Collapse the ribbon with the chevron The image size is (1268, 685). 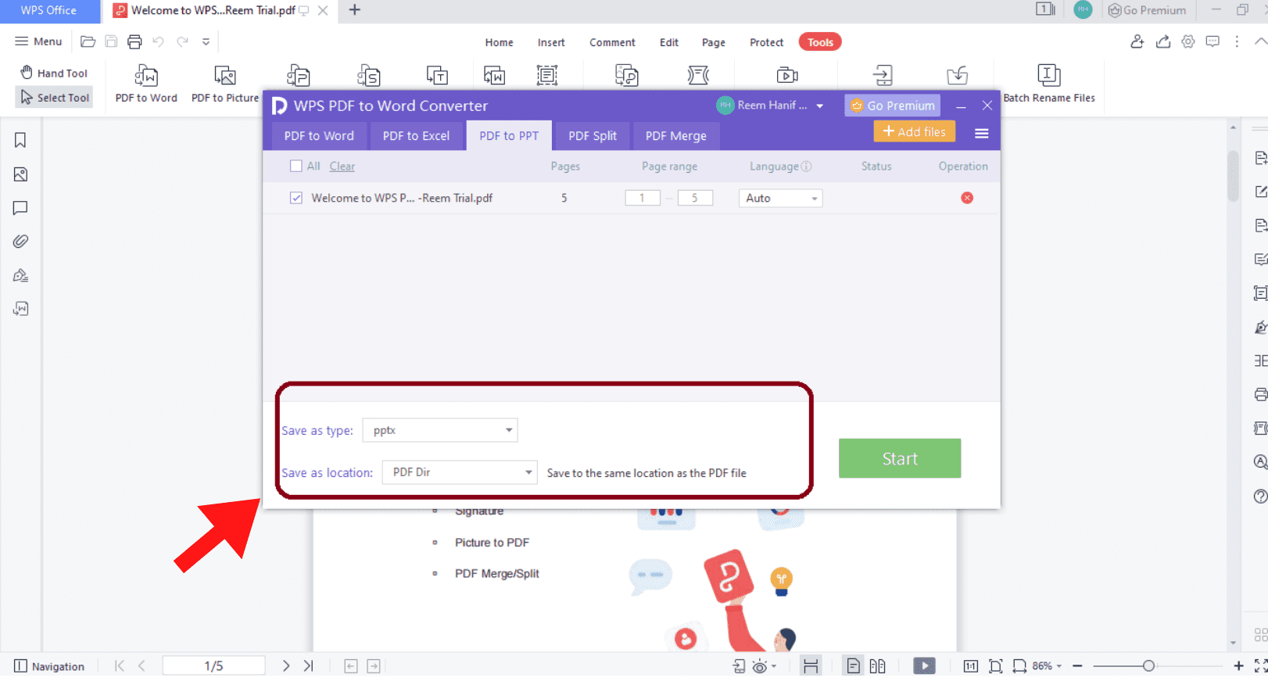tap(1260, 41)
